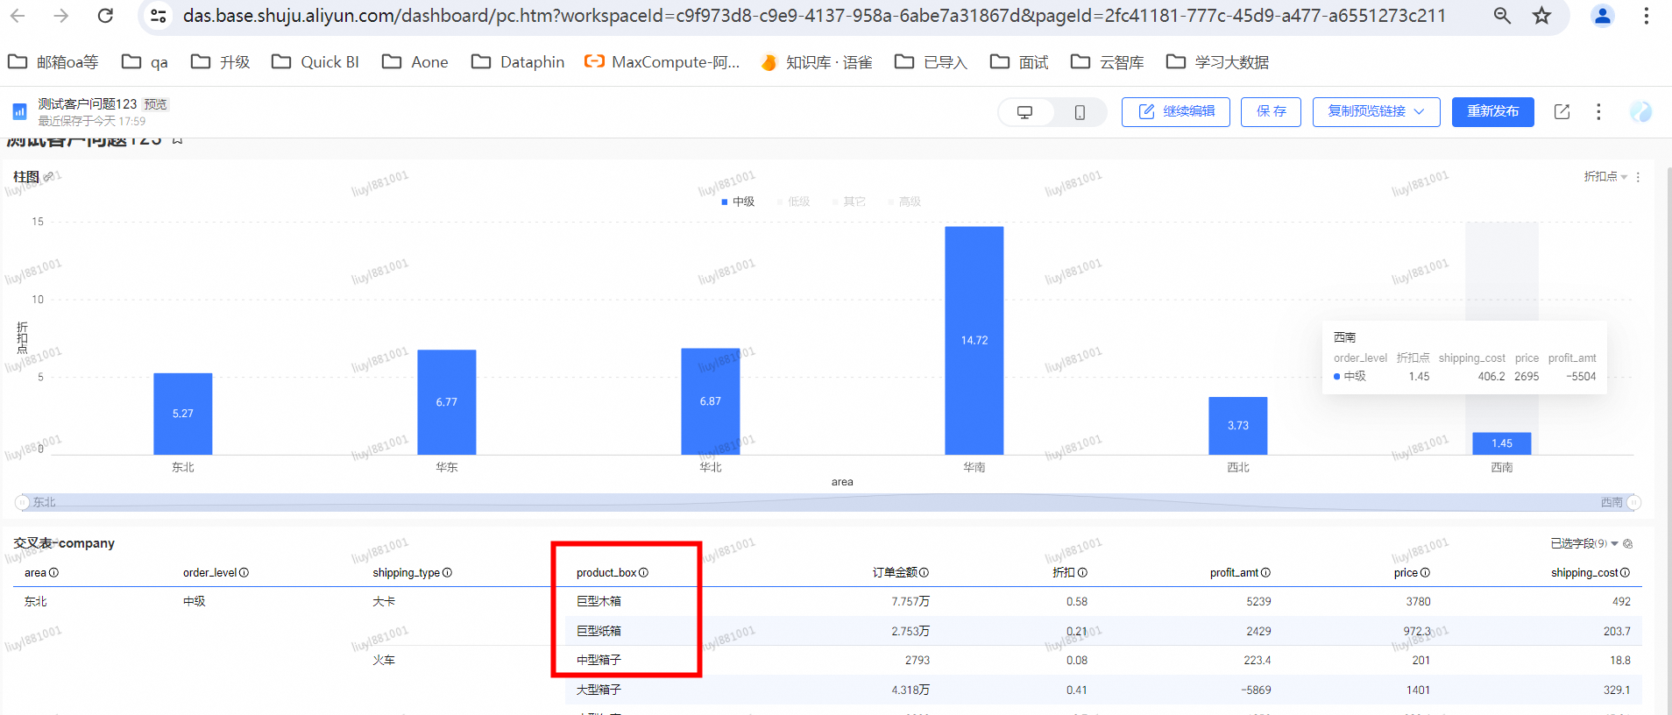
Task: Open the bar chart's more options icon
Action: [1638, 177]
